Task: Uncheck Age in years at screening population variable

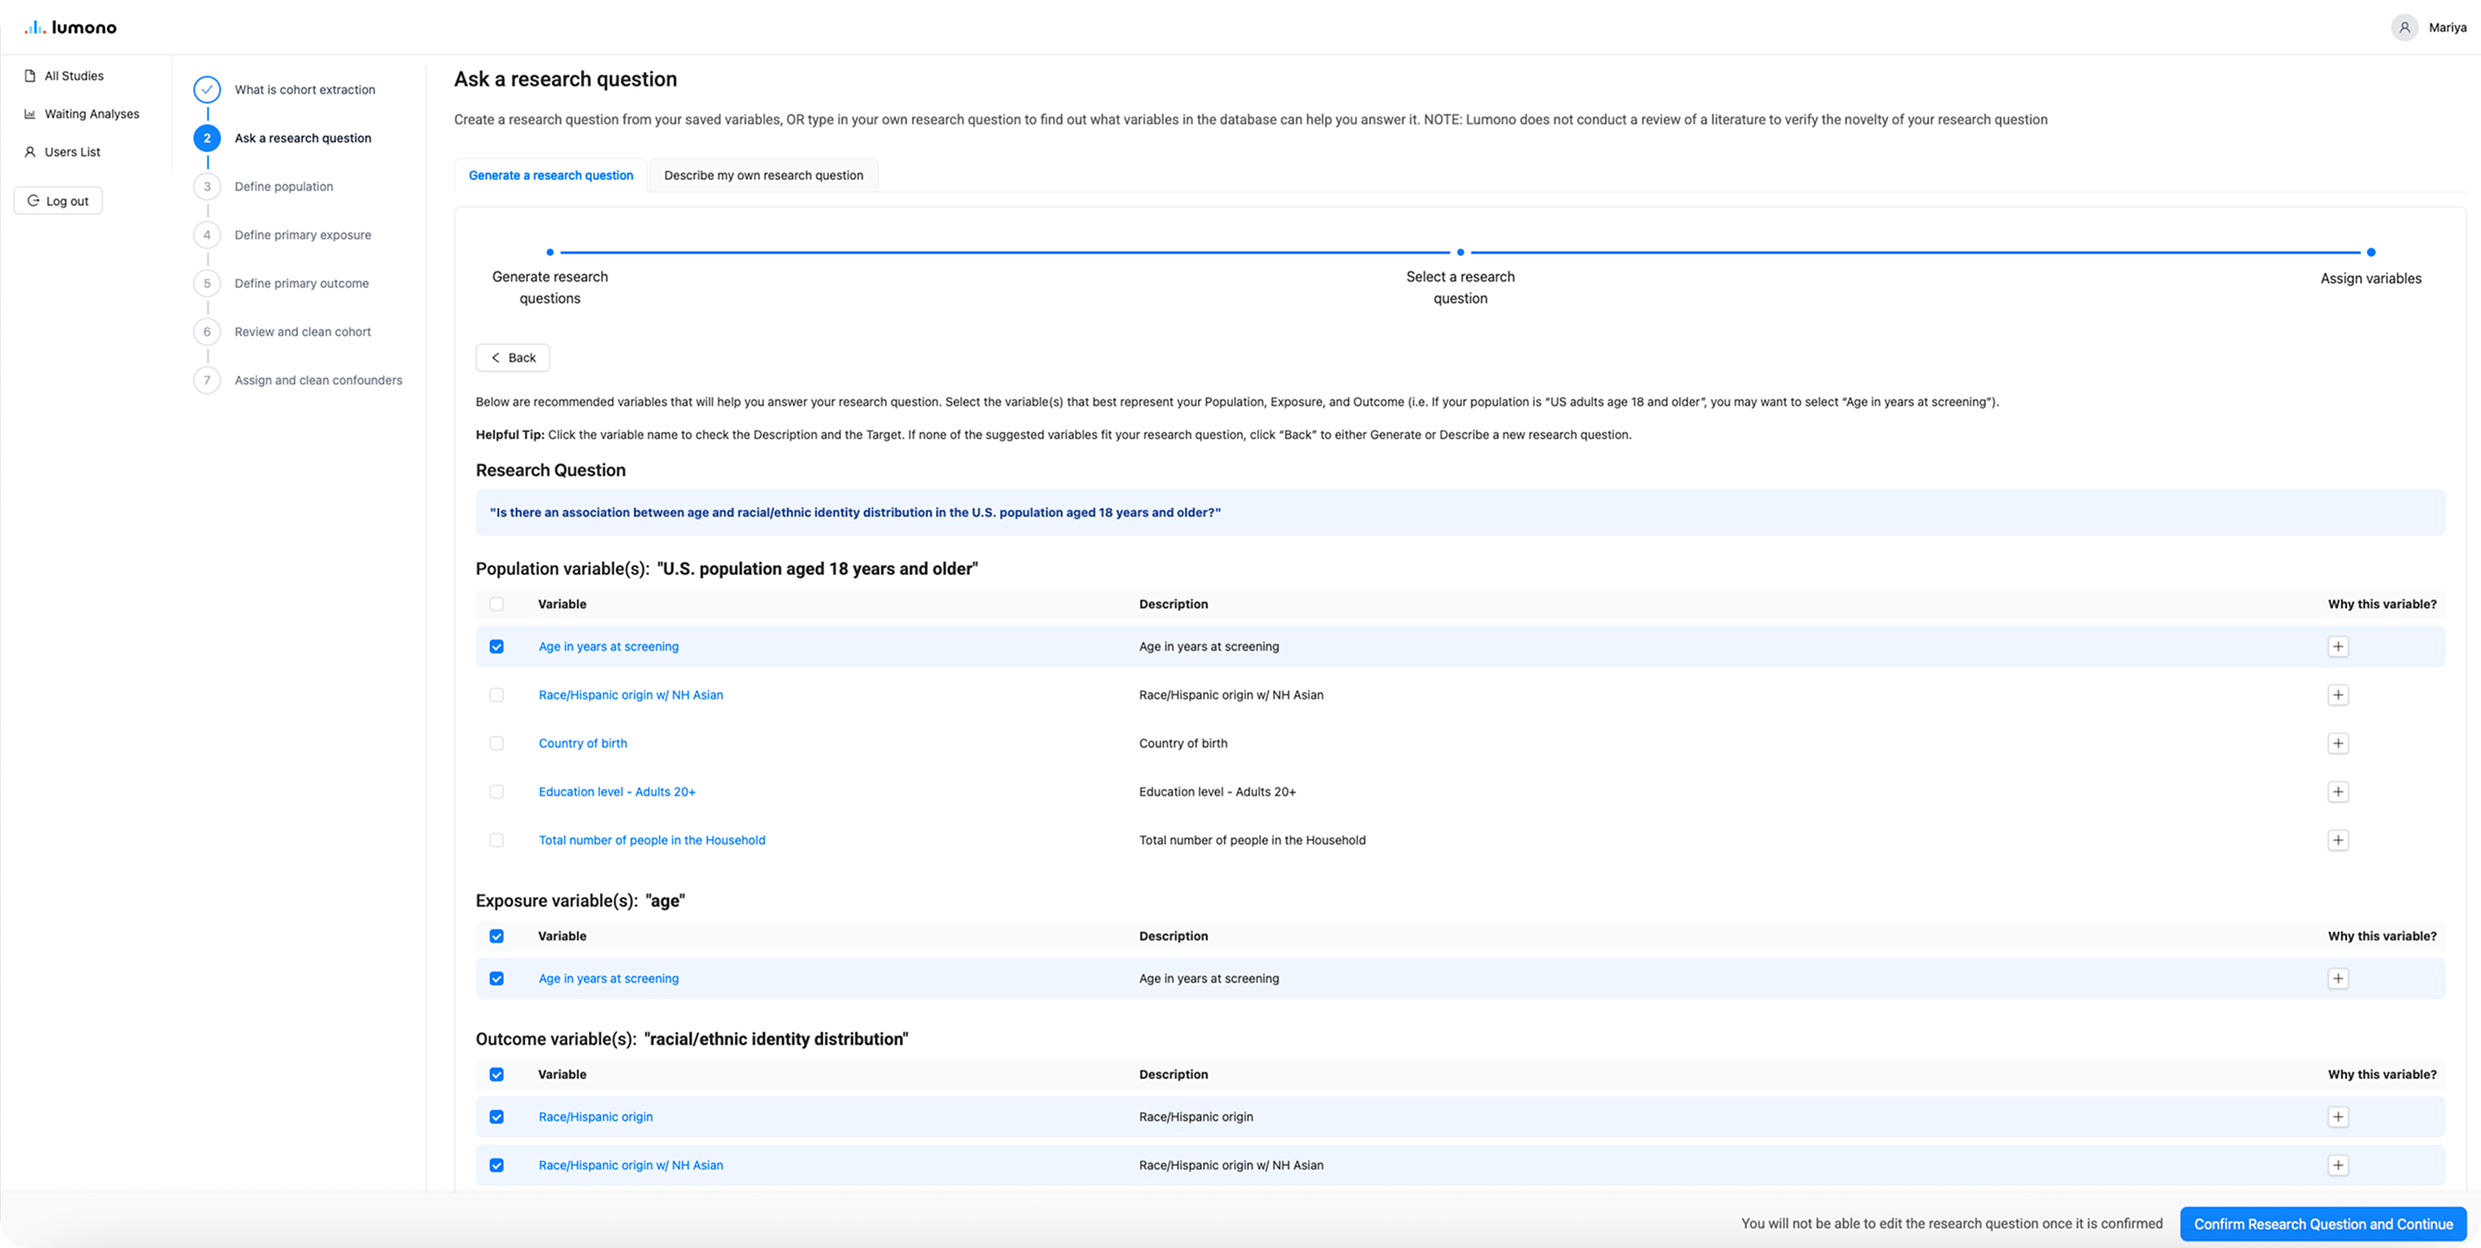Action: point(497,646)
